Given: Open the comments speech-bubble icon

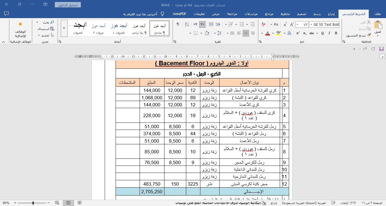Looking at the screenshot, I should coord(7,14).
